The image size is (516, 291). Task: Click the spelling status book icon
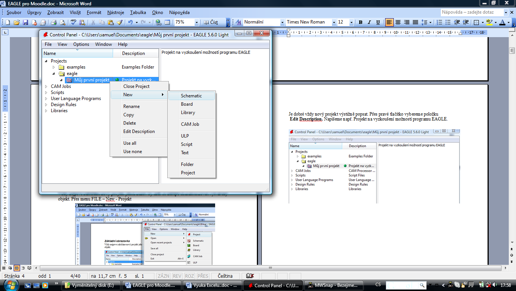250,276
